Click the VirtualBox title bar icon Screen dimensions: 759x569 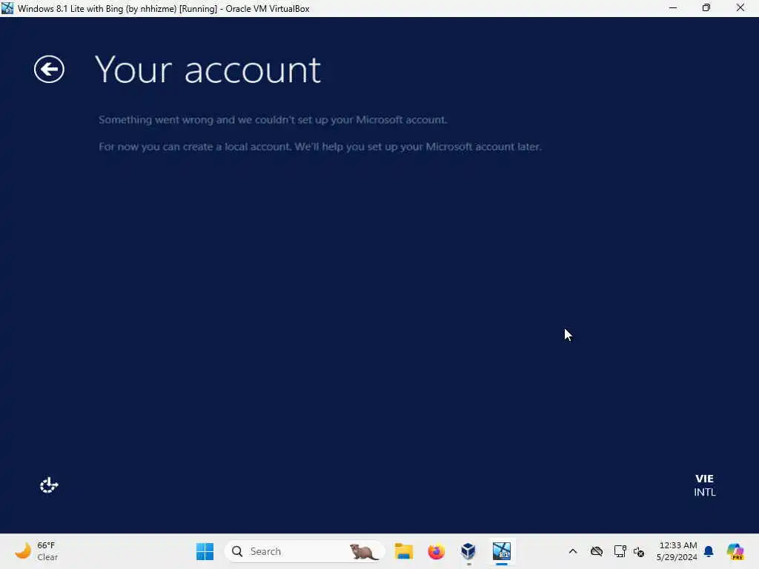pyautogui.click(x=7, y=8)
